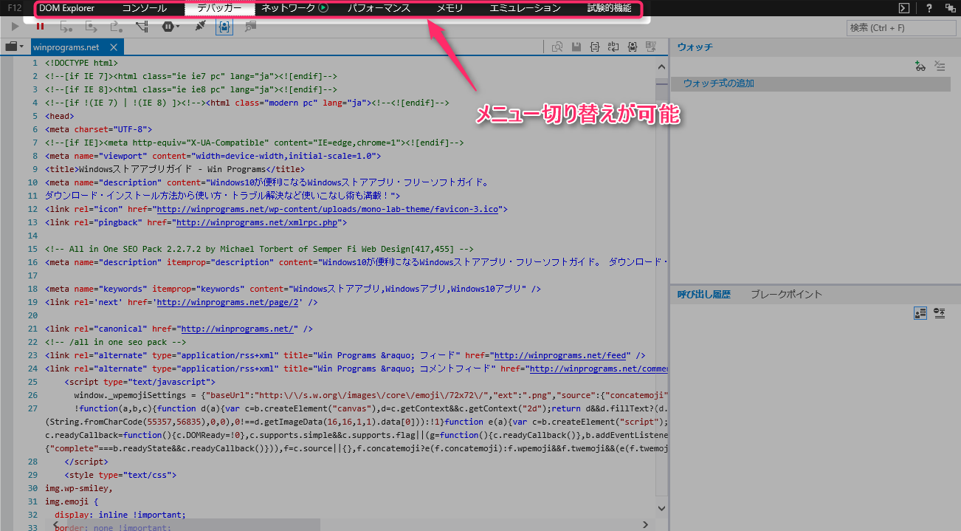Open the exception behavior hexagon dropdown
Viewport: 961px width, 531px height.
tap(170, 27)
